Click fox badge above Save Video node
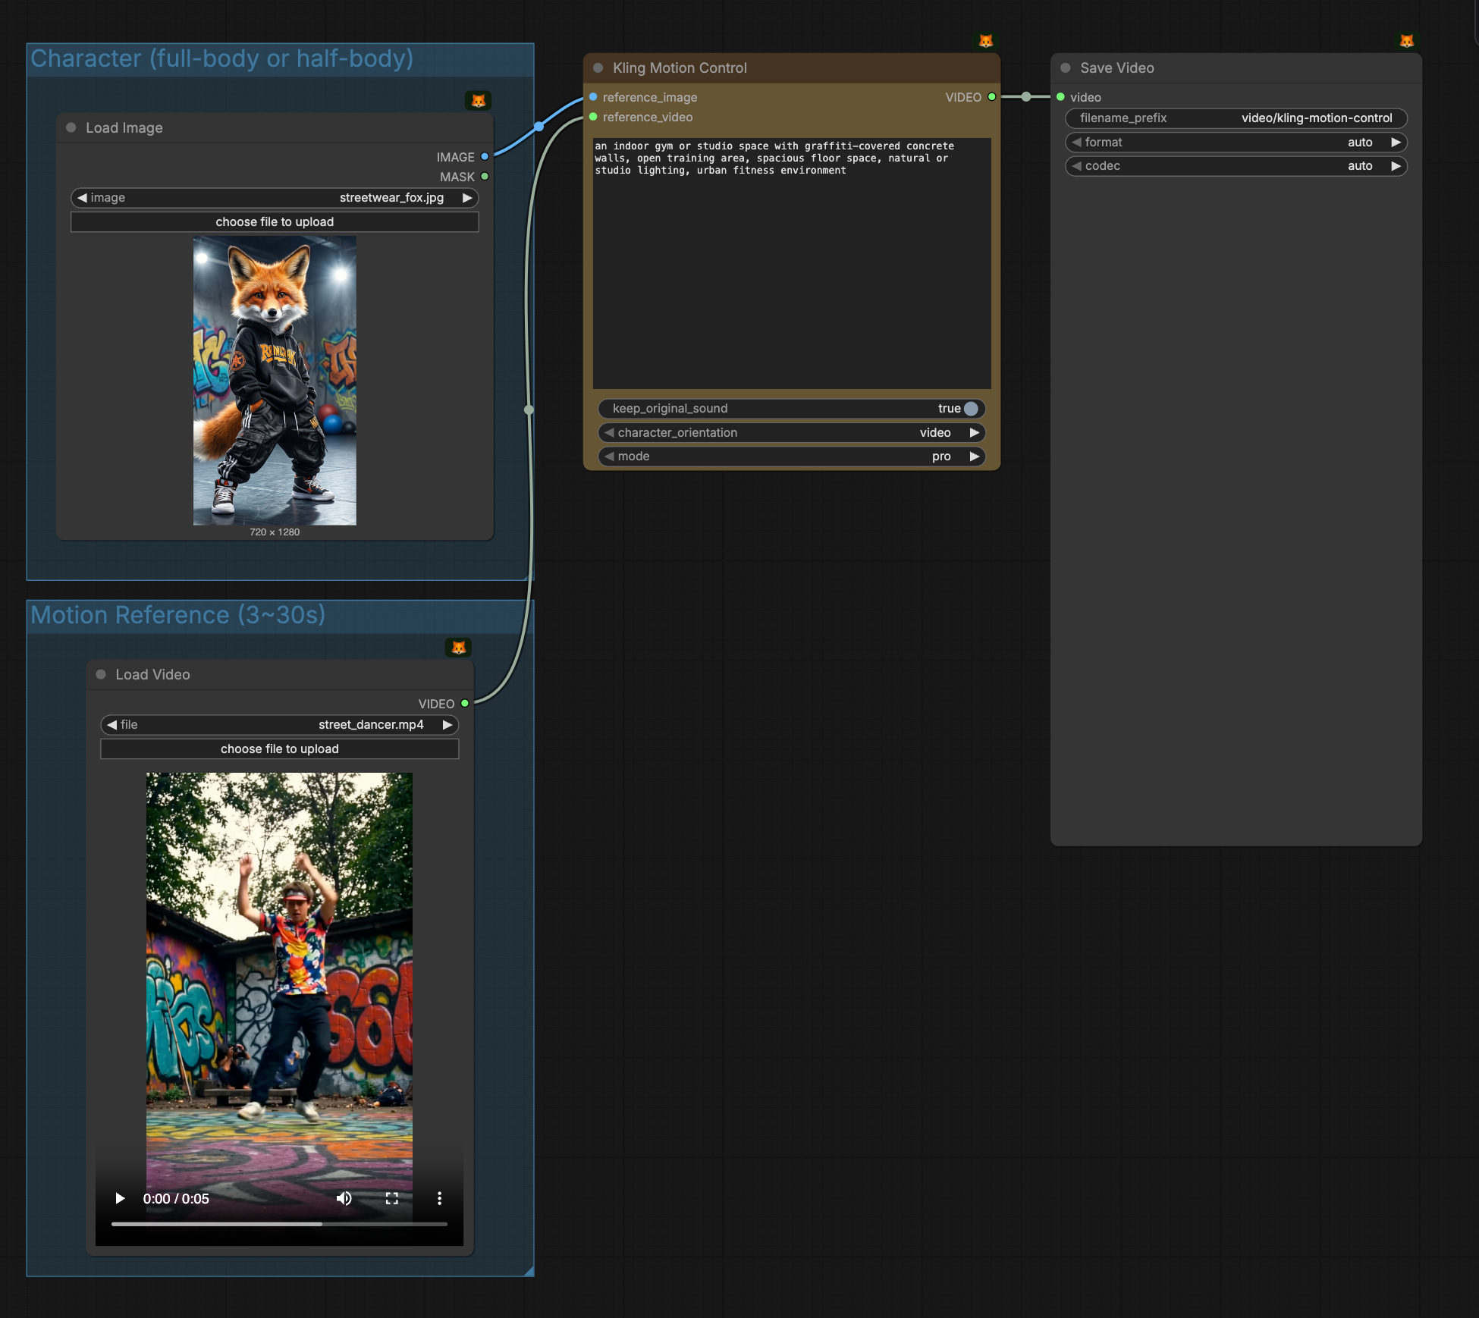1479x1318 pixels. tap(1406, 41)
